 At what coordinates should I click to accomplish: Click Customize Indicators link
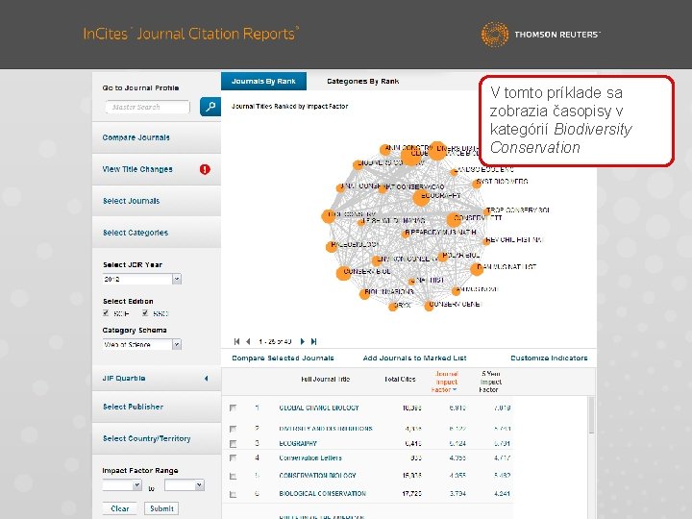point(549,358)
